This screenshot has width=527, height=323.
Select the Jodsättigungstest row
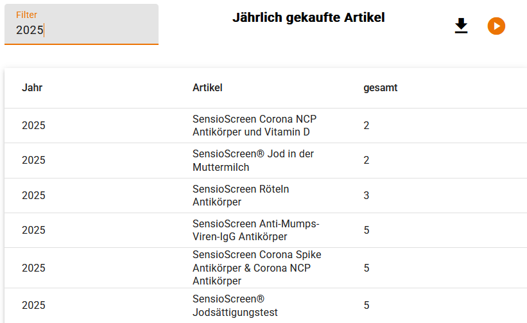(x=266, y=306)
